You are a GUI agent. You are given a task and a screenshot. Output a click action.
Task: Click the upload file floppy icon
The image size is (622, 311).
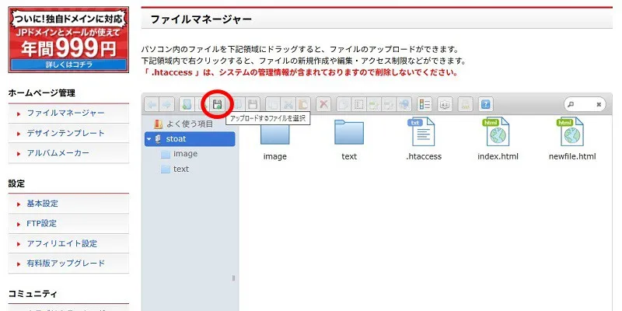(217, 105)
